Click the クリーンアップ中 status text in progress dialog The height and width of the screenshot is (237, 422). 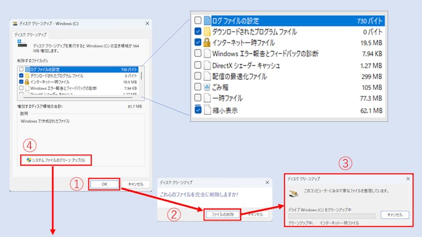coord(301,223)
